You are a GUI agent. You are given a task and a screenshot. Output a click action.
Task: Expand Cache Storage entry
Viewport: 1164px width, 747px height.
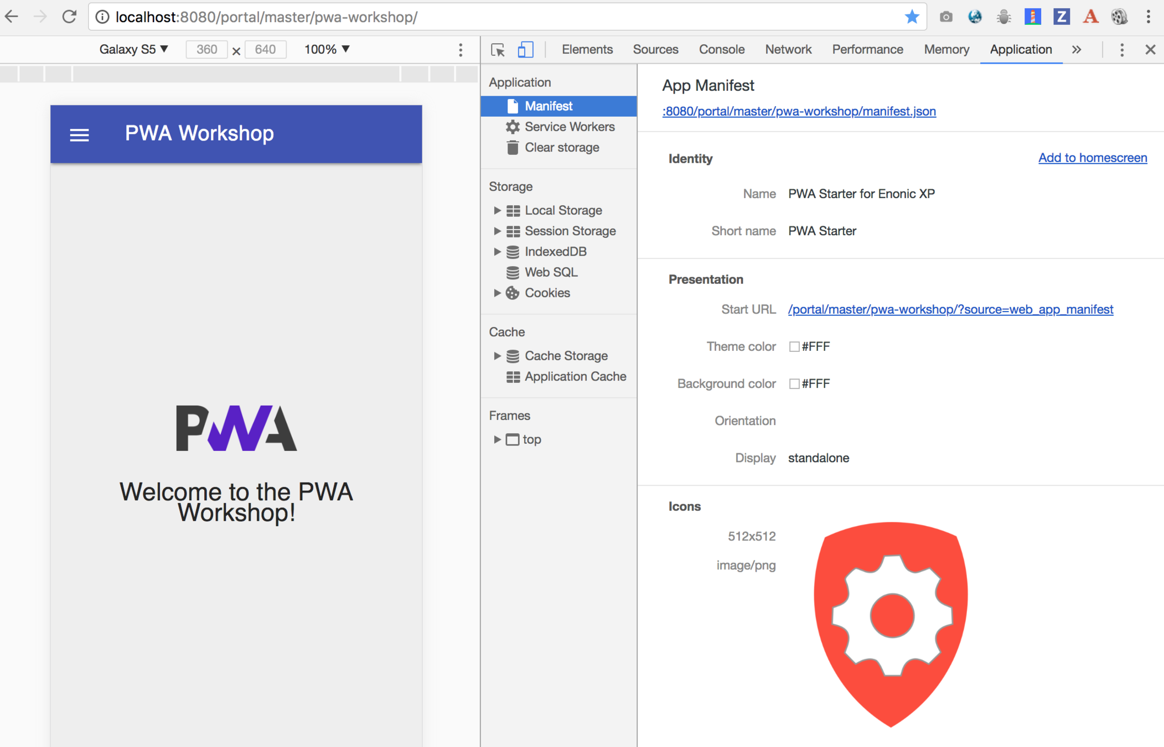pyautogui.click(x=497, y=356)
